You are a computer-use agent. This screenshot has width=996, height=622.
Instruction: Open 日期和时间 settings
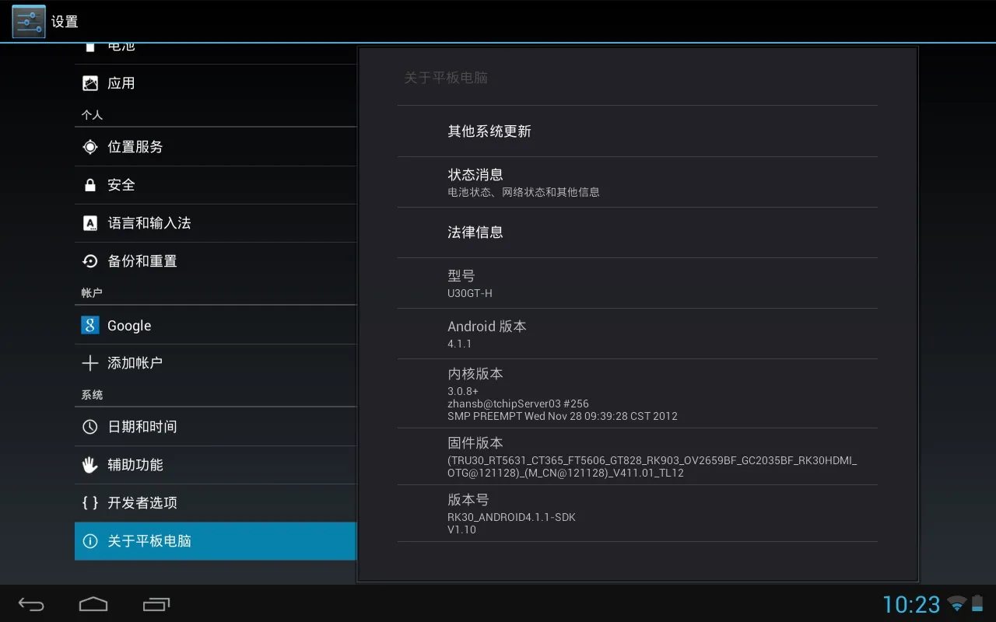tap(216, 427)
